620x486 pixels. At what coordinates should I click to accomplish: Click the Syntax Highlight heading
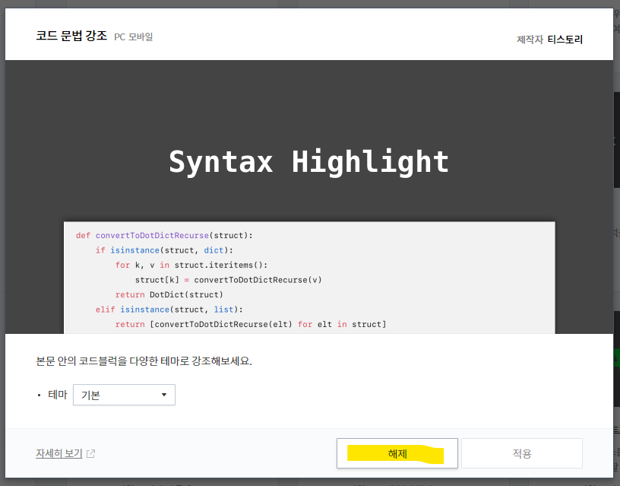coord(308,161)
